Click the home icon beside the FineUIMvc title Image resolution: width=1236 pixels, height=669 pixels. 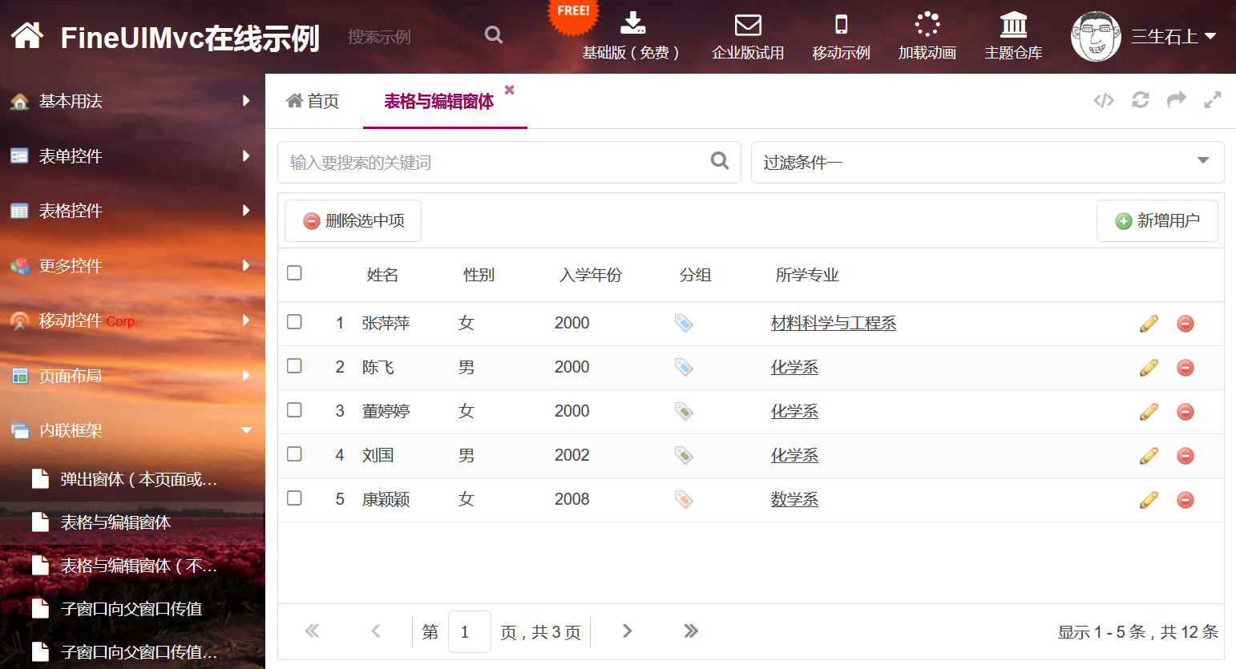click(x=27, y=35)
